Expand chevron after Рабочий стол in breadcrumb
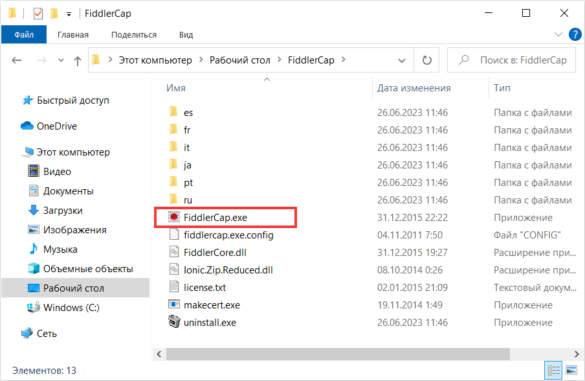The width and height of the screenshot is (585, 381). tap(279, 60)
